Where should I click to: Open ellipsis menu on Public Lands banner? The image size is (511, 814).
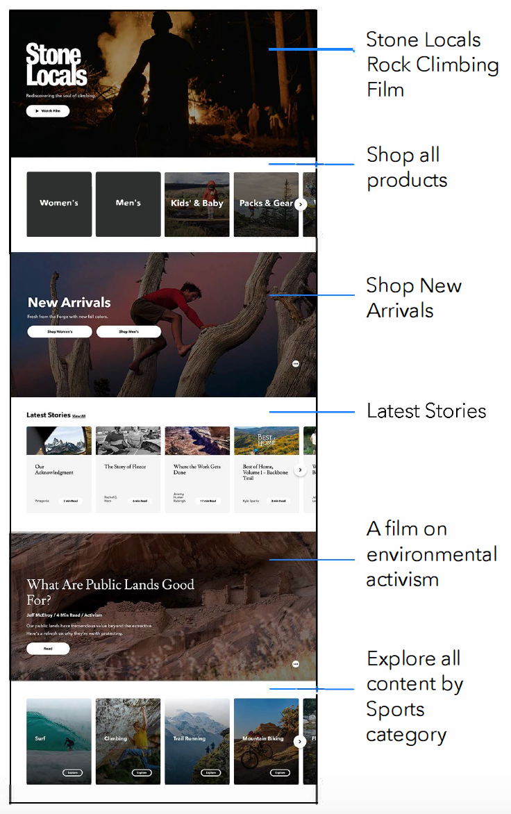point(296,664)
